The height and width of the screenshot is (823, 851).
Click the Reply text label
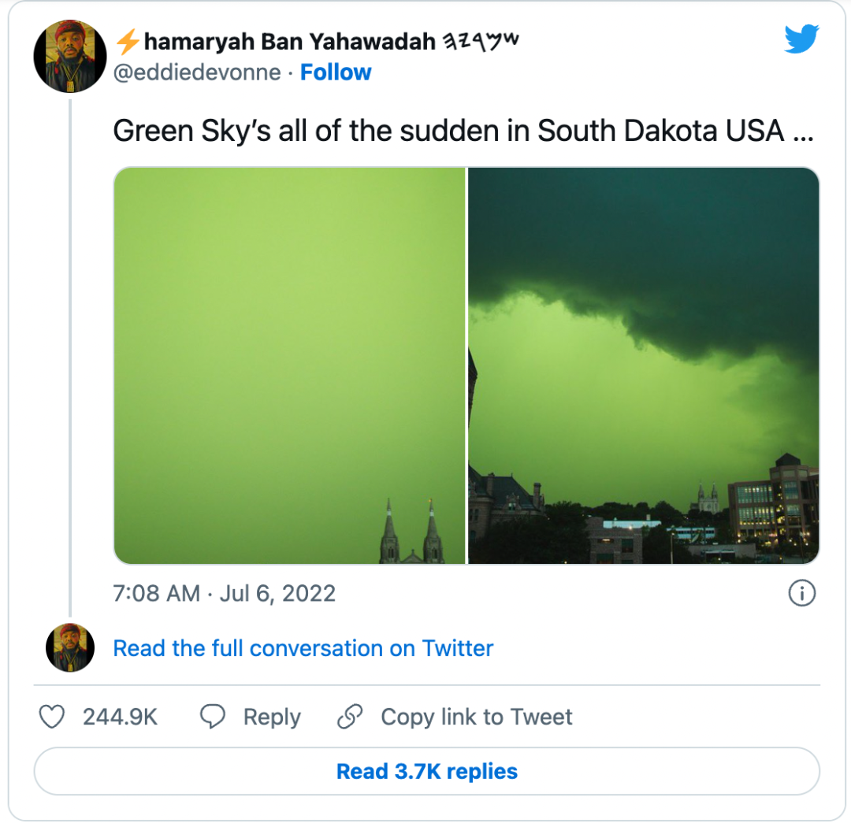coord(272,717)
